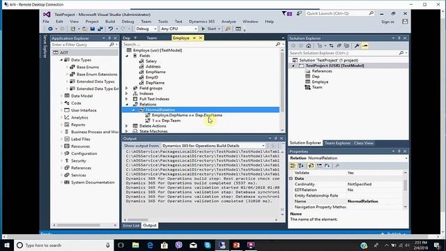Click the Navigate Backward toolbar icon
Image resolution: width=446 pixels, height=251 pixels.
50,29
